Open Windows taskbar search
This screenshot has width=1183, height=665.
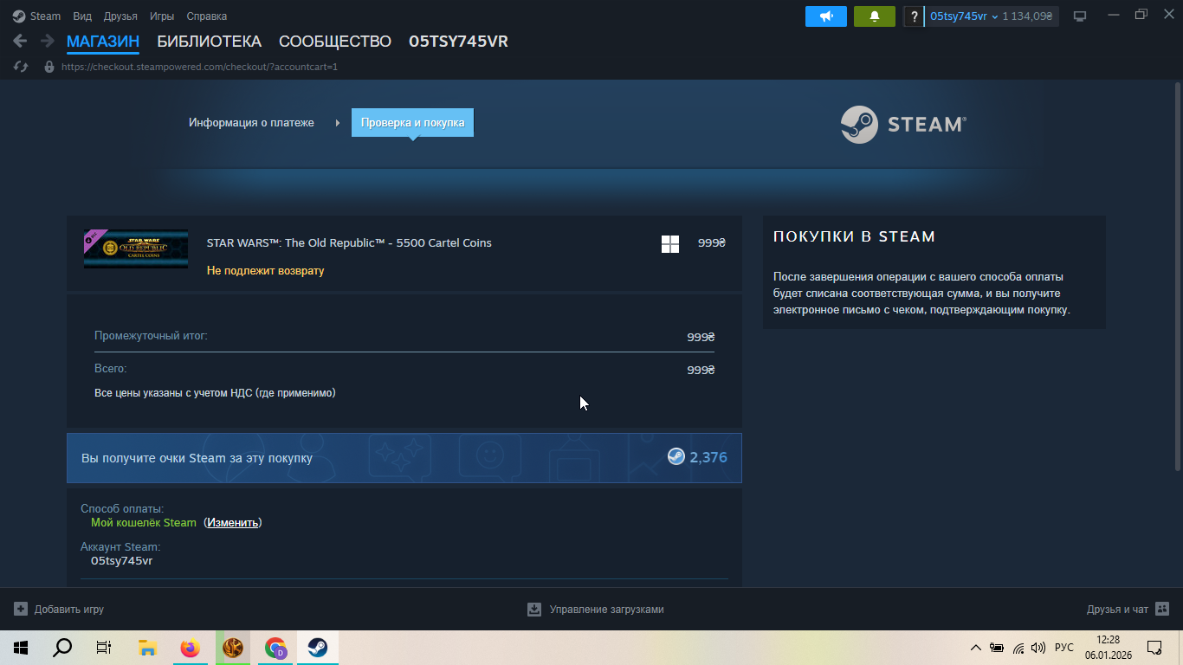(62, 648)
